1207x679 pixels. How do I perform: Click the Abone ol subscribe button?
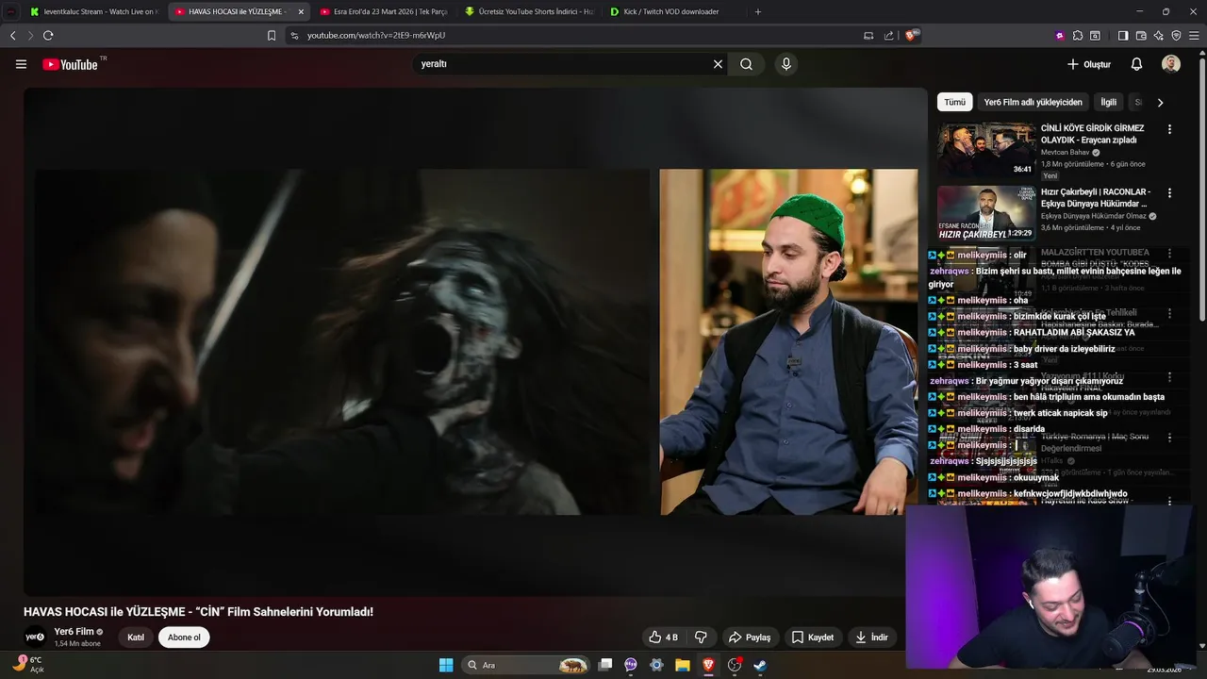pyautogui.click(x=184, y=638)
